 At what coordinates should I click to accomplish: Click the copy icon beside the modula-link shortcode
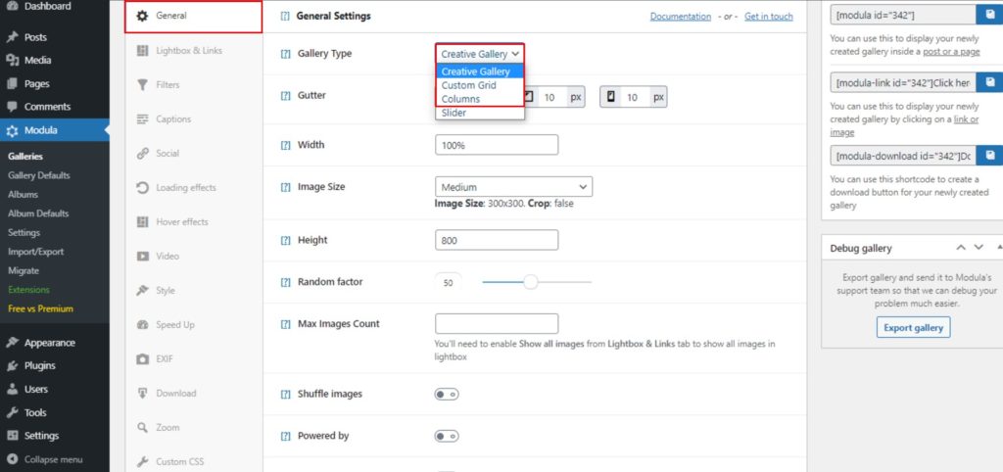click(x=990, y=83)
